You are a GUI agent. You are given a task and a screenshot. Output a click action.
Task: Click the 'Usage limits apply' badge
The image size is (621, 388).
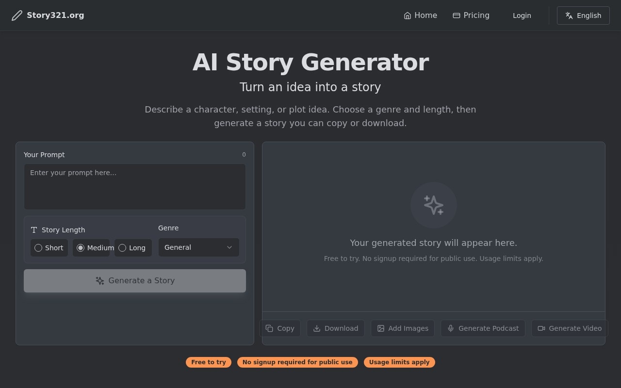(399, 362)
